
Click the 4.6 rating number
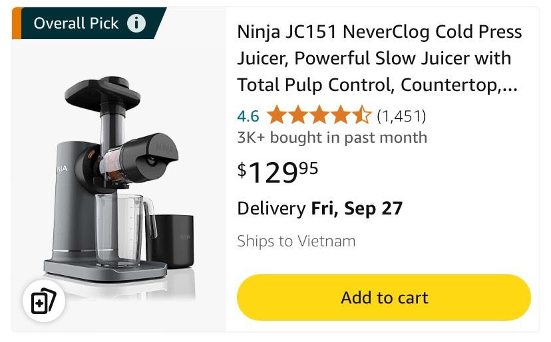(x=248, y=116)
